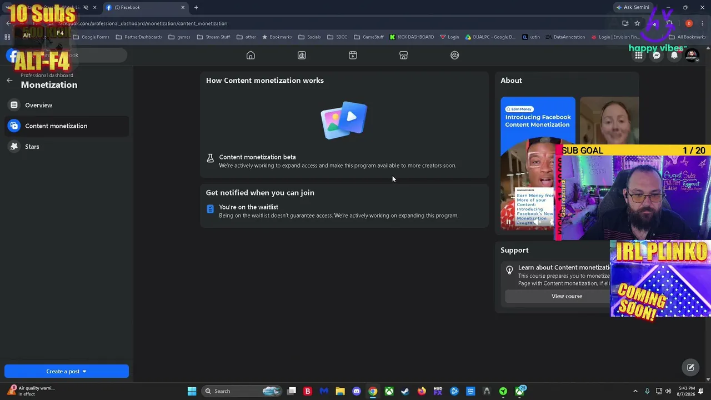Viewport: 711px width, 400px height.
Task: Click the microphone icon in system tray
Action: (648, 391)
